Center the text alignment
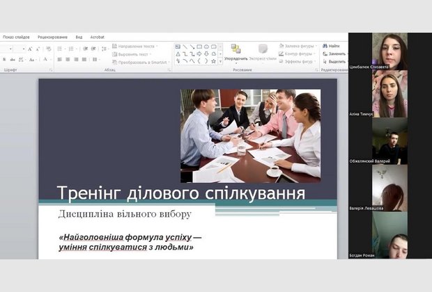Screen dimensions: 432x292 point(68,59)
